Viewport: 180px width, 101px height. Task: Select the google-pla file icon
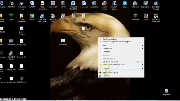pos(11,80)
